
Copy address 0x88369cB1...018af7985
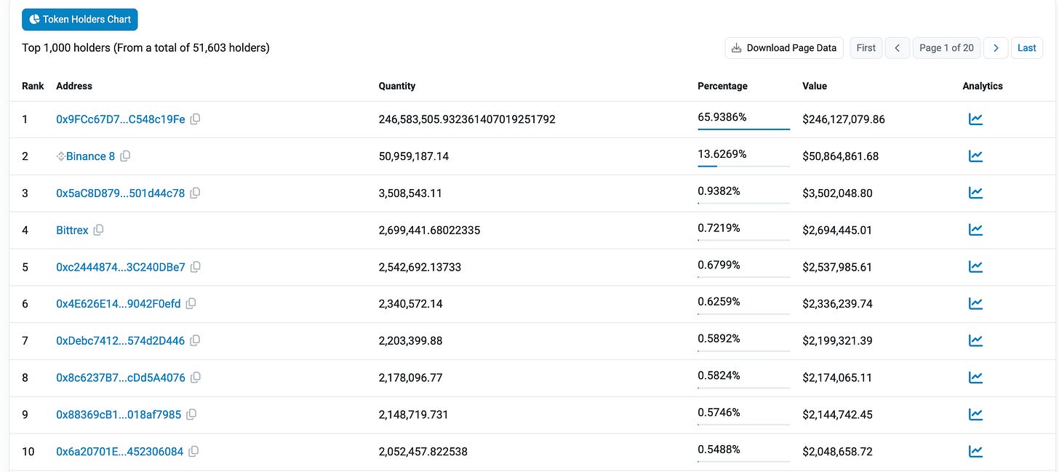[191, 415]
